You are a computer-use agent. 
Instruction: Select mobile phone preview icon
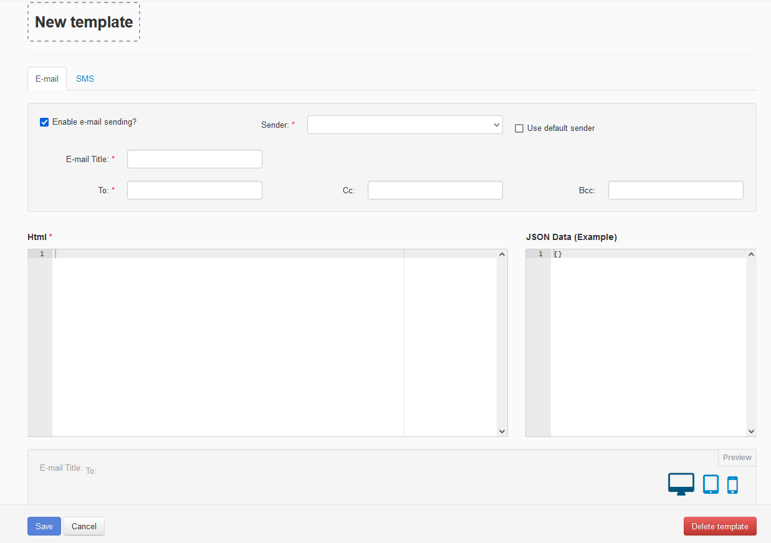pyautogui.click(x=732, y=484)
